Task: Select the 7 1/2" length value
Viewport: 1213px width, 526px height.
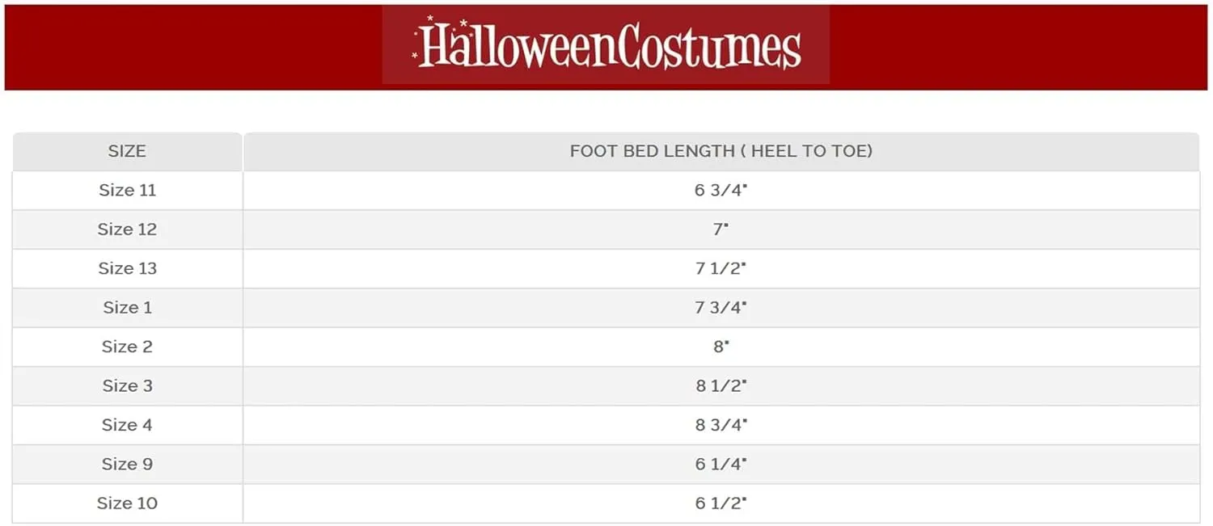Action: tap(721, 268)
